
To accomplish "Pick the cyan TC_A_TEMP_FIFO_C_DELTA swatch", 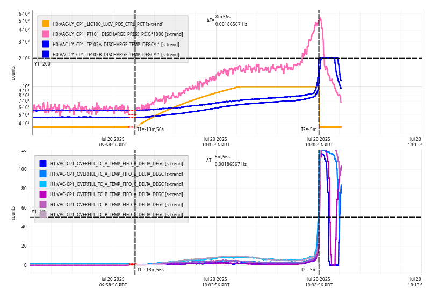I will pyautogui.click(x=43, y=184).
